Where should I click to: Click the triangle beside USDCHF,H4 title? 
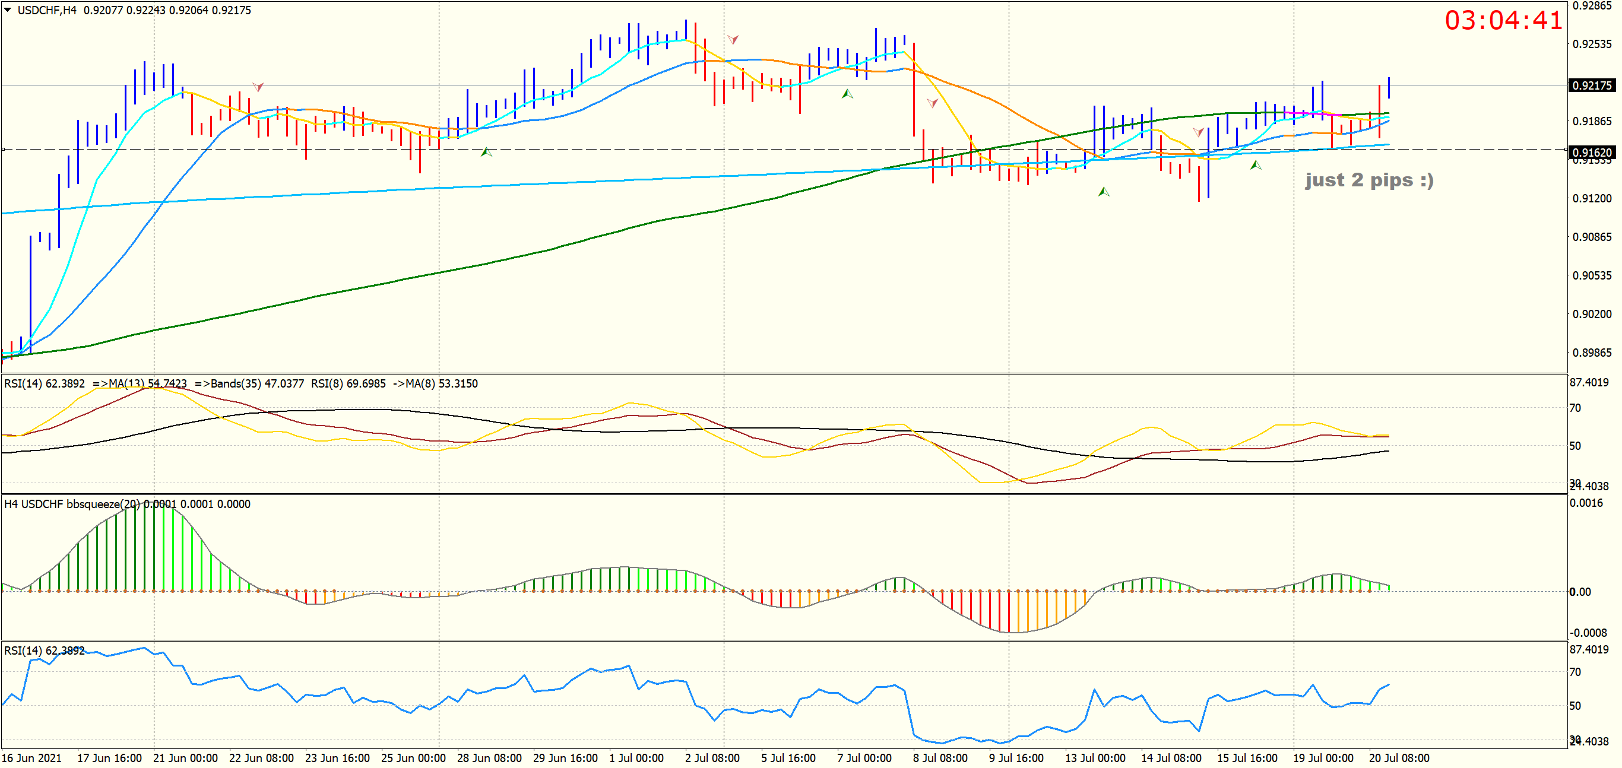(8, 10)
